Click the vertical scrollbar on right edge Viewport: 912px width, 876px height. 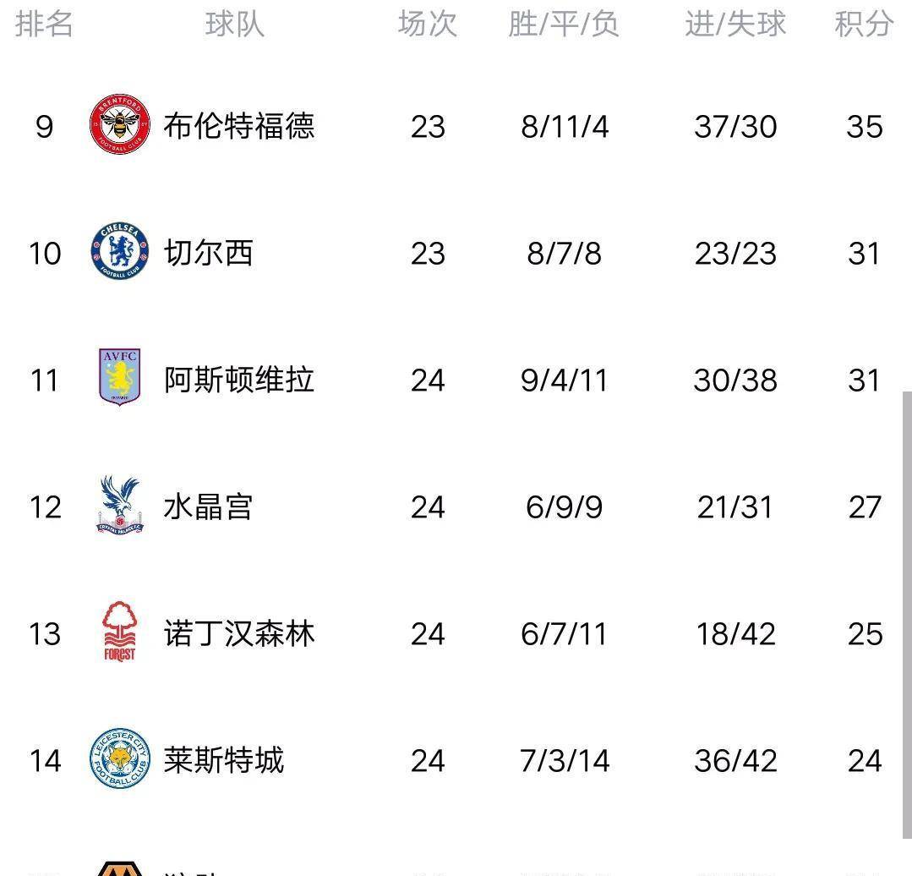point(907,616)
